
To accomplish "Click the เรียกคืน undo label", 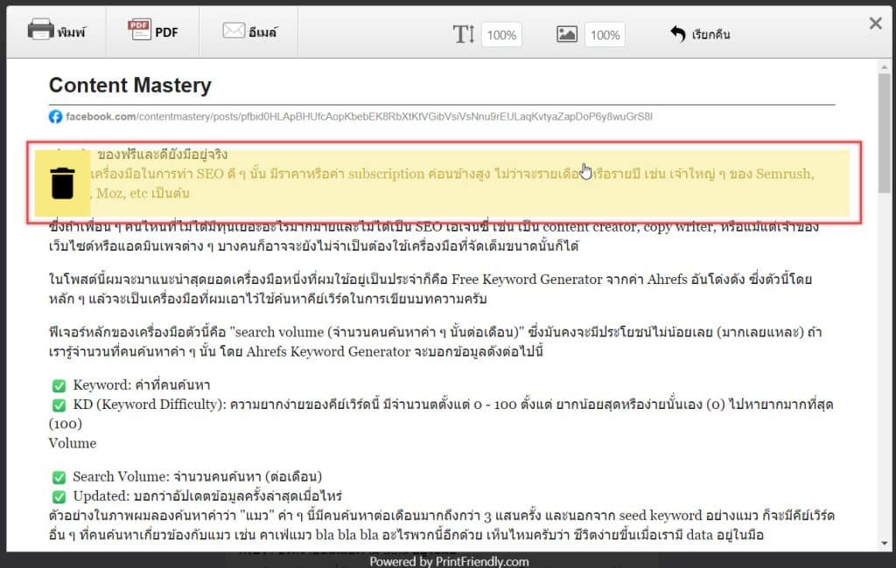I will click(710, 35).
